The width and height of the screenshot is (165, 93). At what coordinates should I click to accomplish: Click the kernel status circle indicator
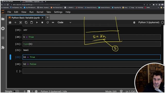(162, 22)
